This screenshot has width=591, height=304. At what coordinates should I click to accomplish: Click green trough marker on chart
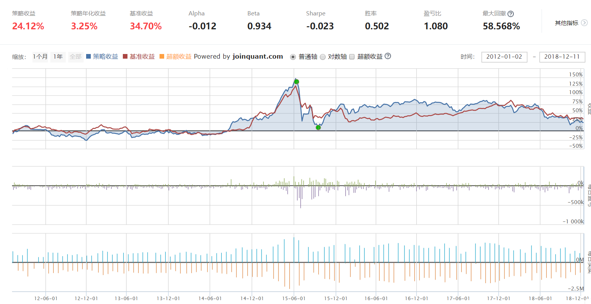click(x=318, y=127)
